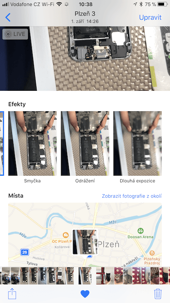Toggle the LIVE photo badge
The image size is (170, 303).
click(15, 34)
